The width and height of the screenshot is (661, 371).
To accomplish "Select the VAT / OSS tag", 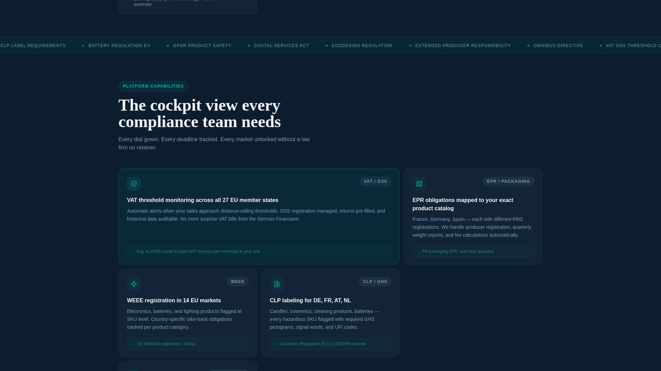I will point(376,181).
